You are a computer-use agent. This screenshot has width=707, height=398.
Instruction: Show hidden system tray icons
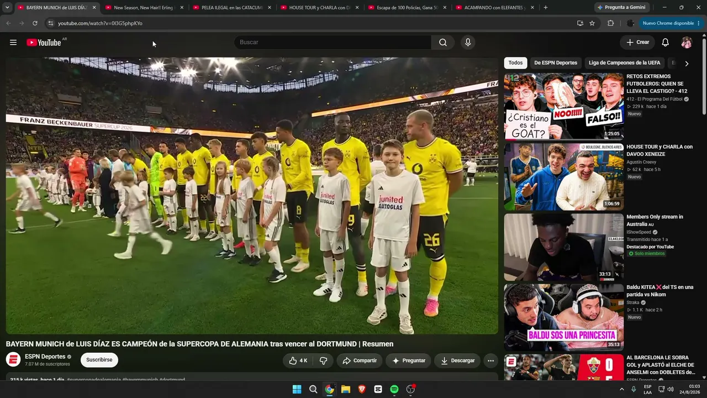pos(621,389)
